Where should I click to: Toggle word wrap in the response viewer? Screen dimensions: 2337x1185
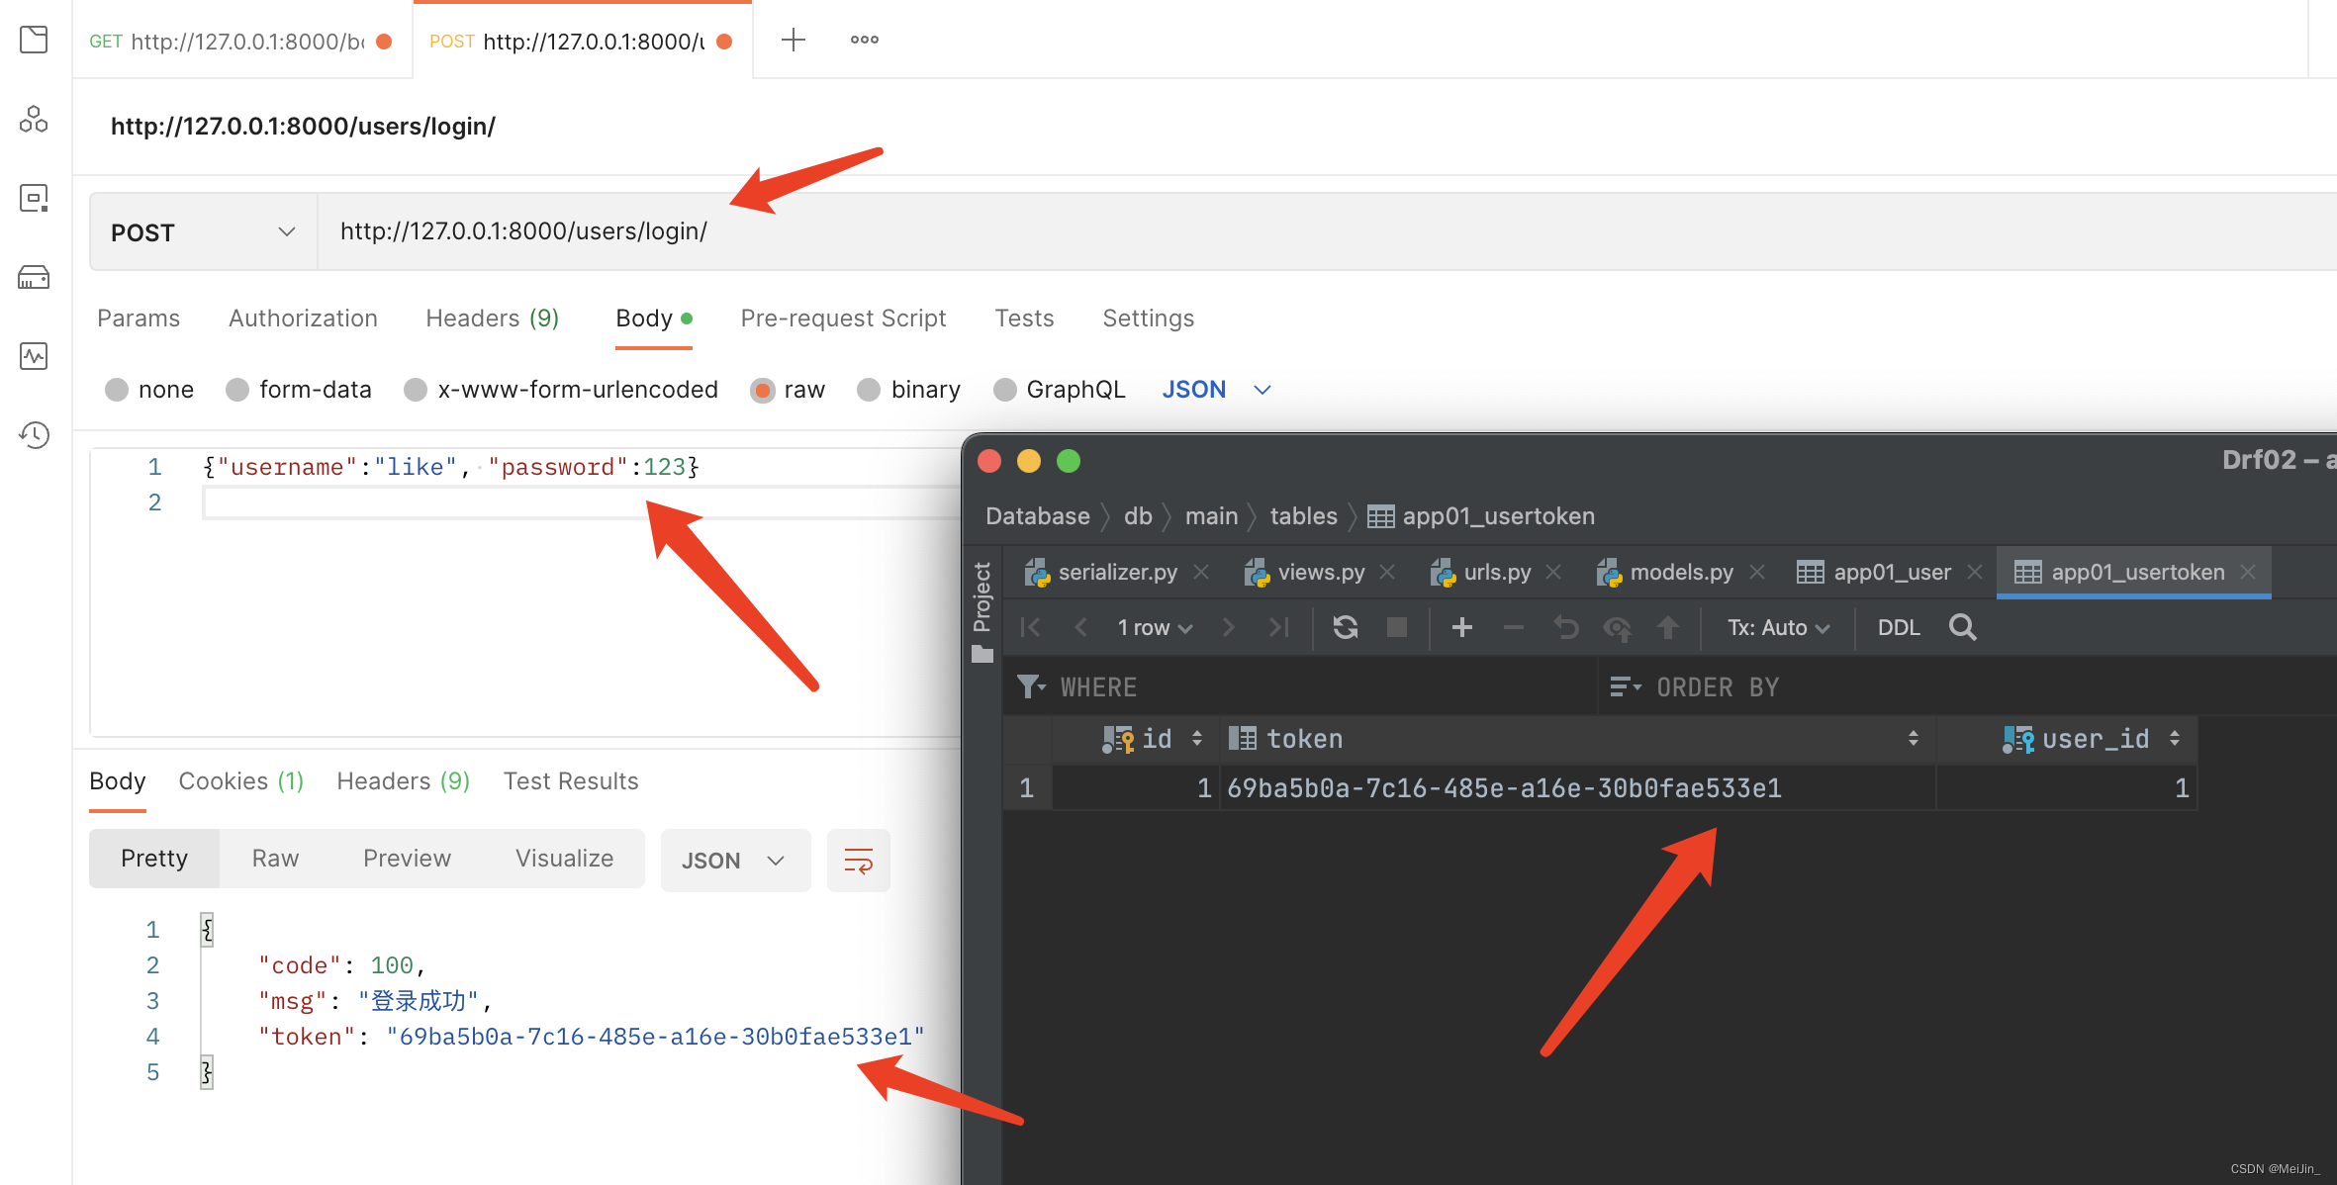pyautogui.click(x=858, y=861)
